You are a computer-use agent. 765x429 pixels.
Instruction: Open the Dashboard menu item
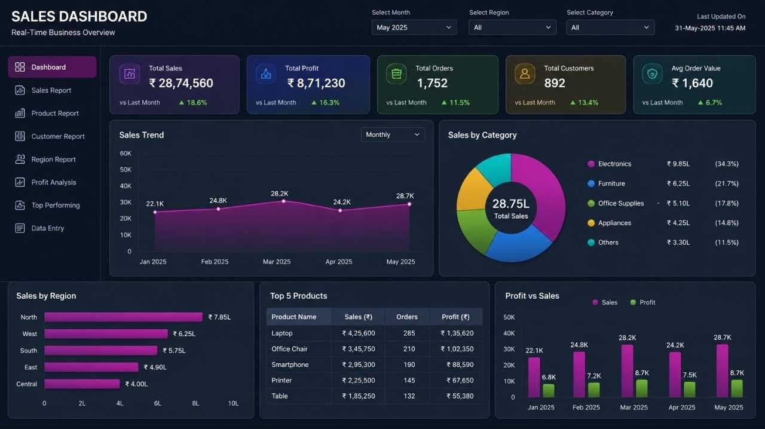pyautogui.click(x=52, y=67)
